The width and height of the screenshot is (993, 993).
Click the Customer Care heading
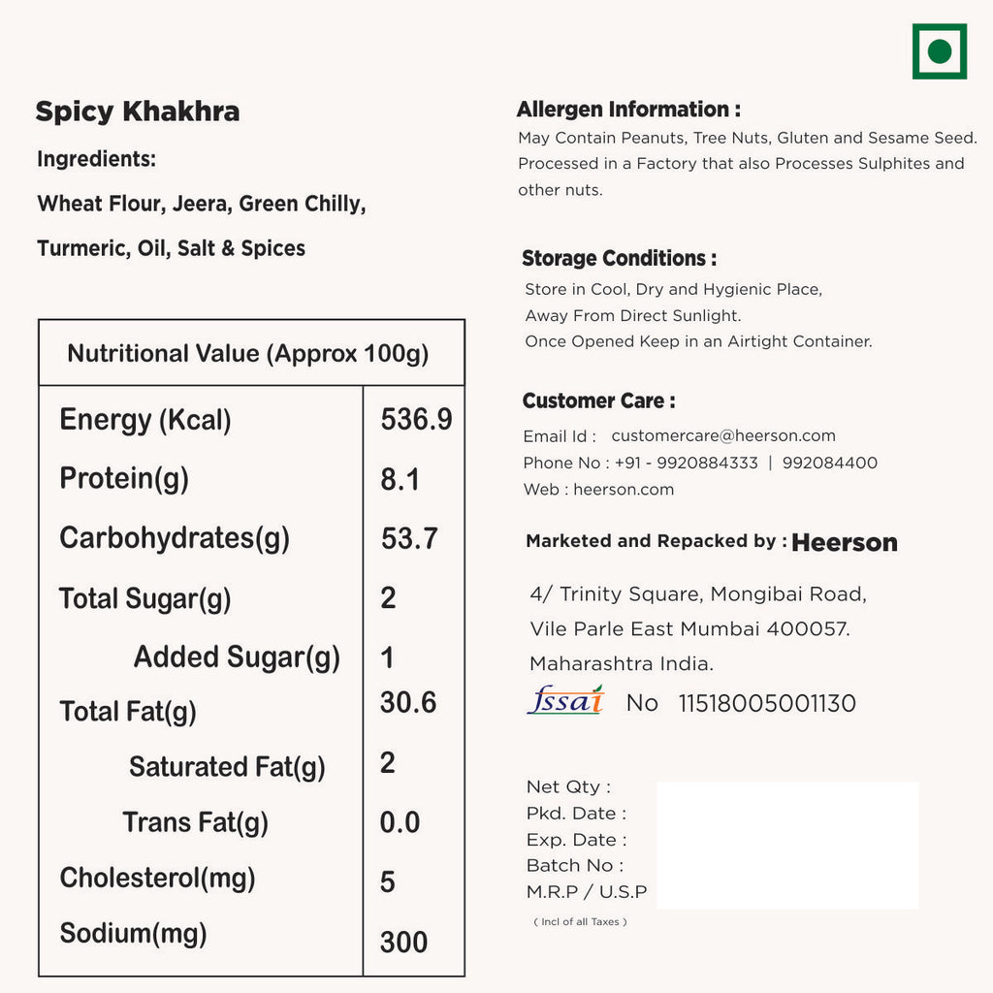coord(598,400)
